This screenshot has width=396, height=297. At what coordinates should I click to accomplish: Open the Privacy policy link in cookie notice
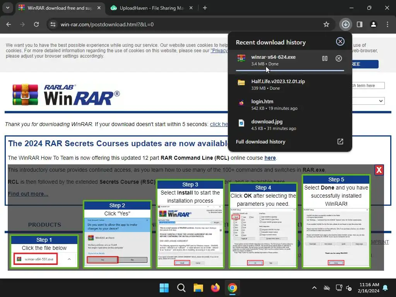click(x=219, y=51)
